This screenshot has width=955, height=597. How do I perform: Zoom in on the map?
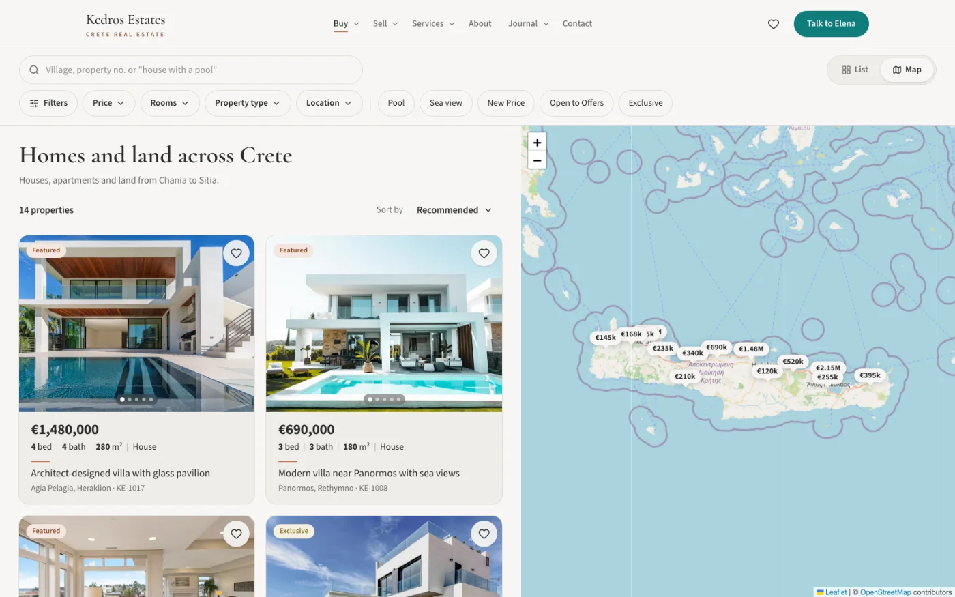tap(538, 142)
